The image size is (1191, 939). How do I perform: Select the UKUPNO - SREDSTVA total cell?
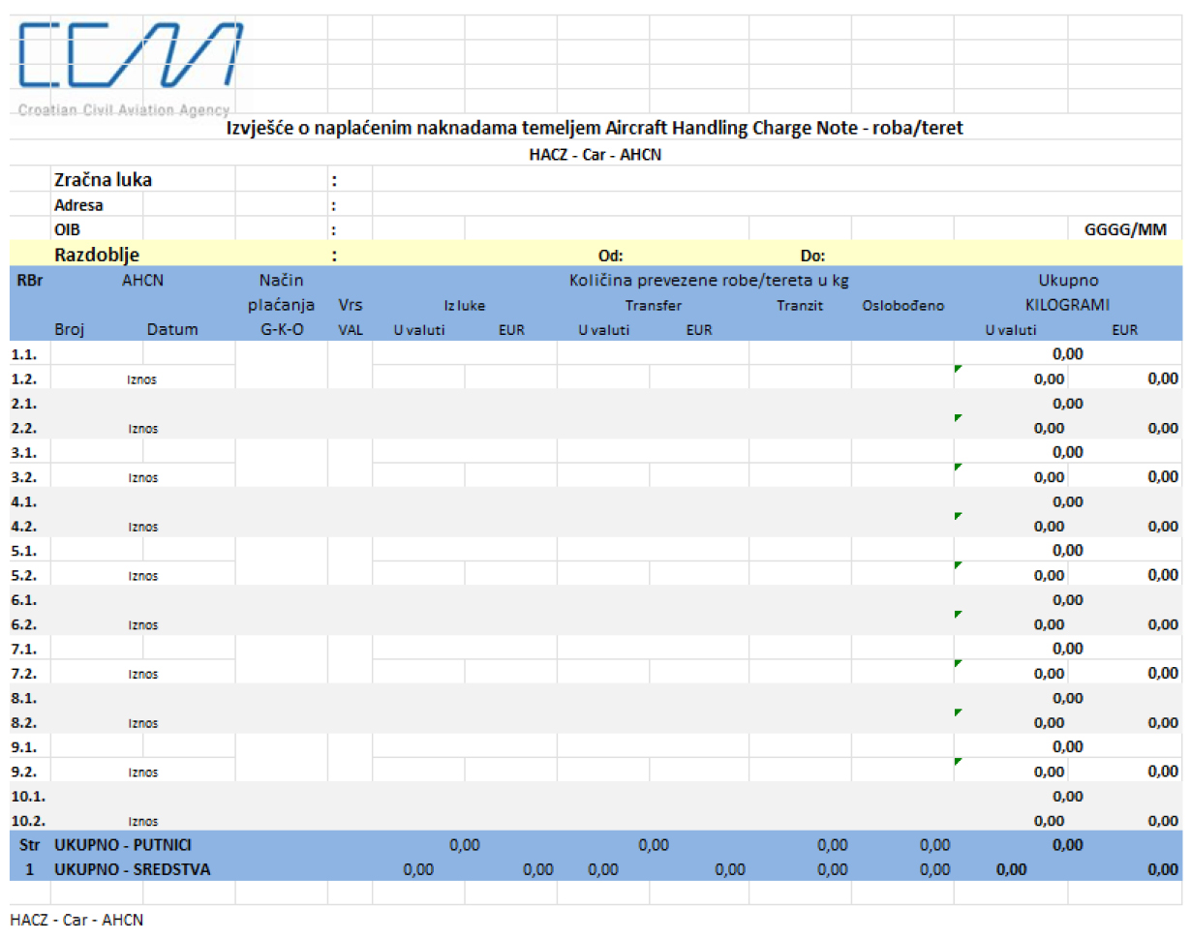tap(132, 870)
